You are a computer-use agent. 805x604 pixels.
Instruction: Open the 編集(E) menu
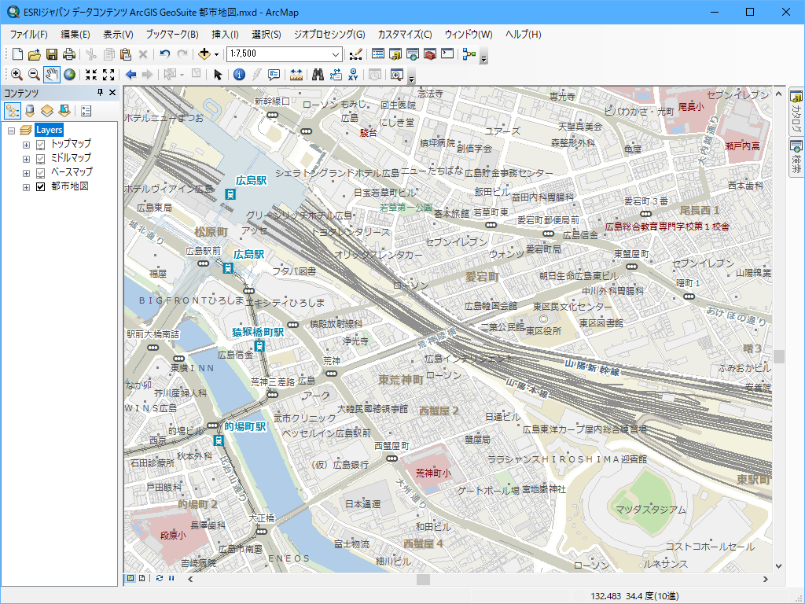point(75,35)
